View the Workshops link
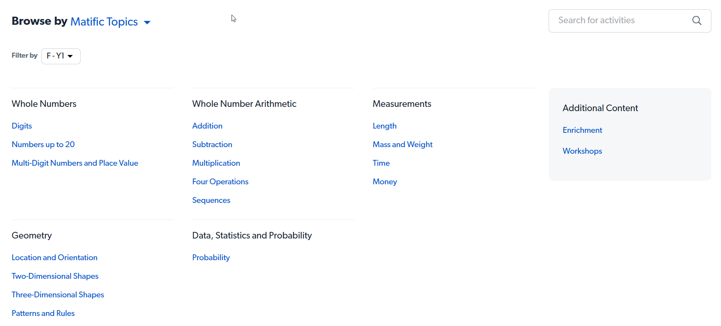Viewport: 721px width, 326px height. [582, 151]
